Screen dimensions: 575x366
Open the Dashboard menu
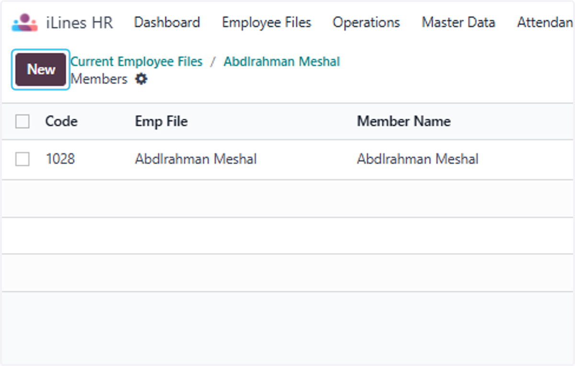click(x=167, y=22)
